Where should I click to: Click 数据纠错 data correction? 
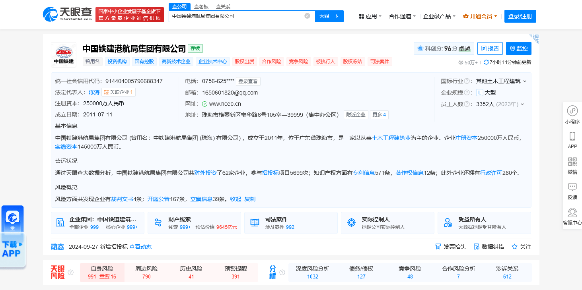coord(489,247)
